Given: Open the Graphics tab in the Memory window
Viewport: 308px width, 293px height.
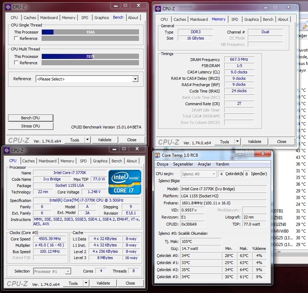Looking at the screenshot, I should coord(251,19).
